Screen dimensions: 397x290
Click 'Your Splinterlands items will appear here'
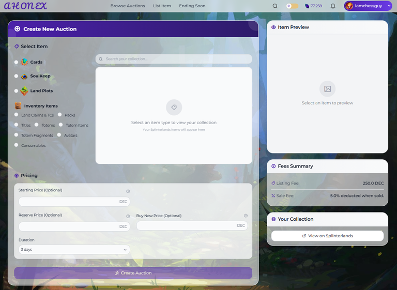click(x=174, y=129)
